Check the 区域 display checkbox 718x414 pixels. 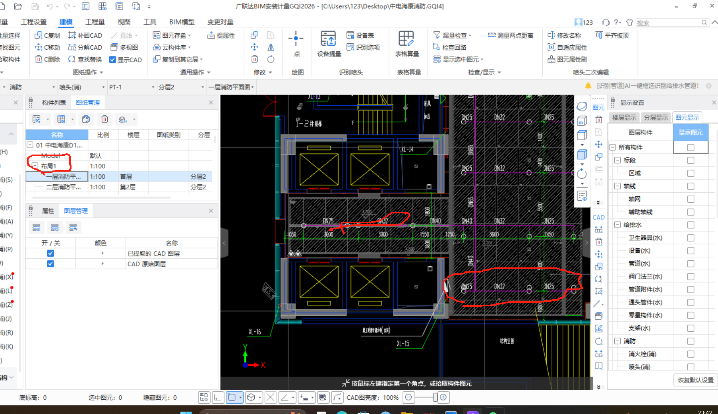(x=691, y=173)
